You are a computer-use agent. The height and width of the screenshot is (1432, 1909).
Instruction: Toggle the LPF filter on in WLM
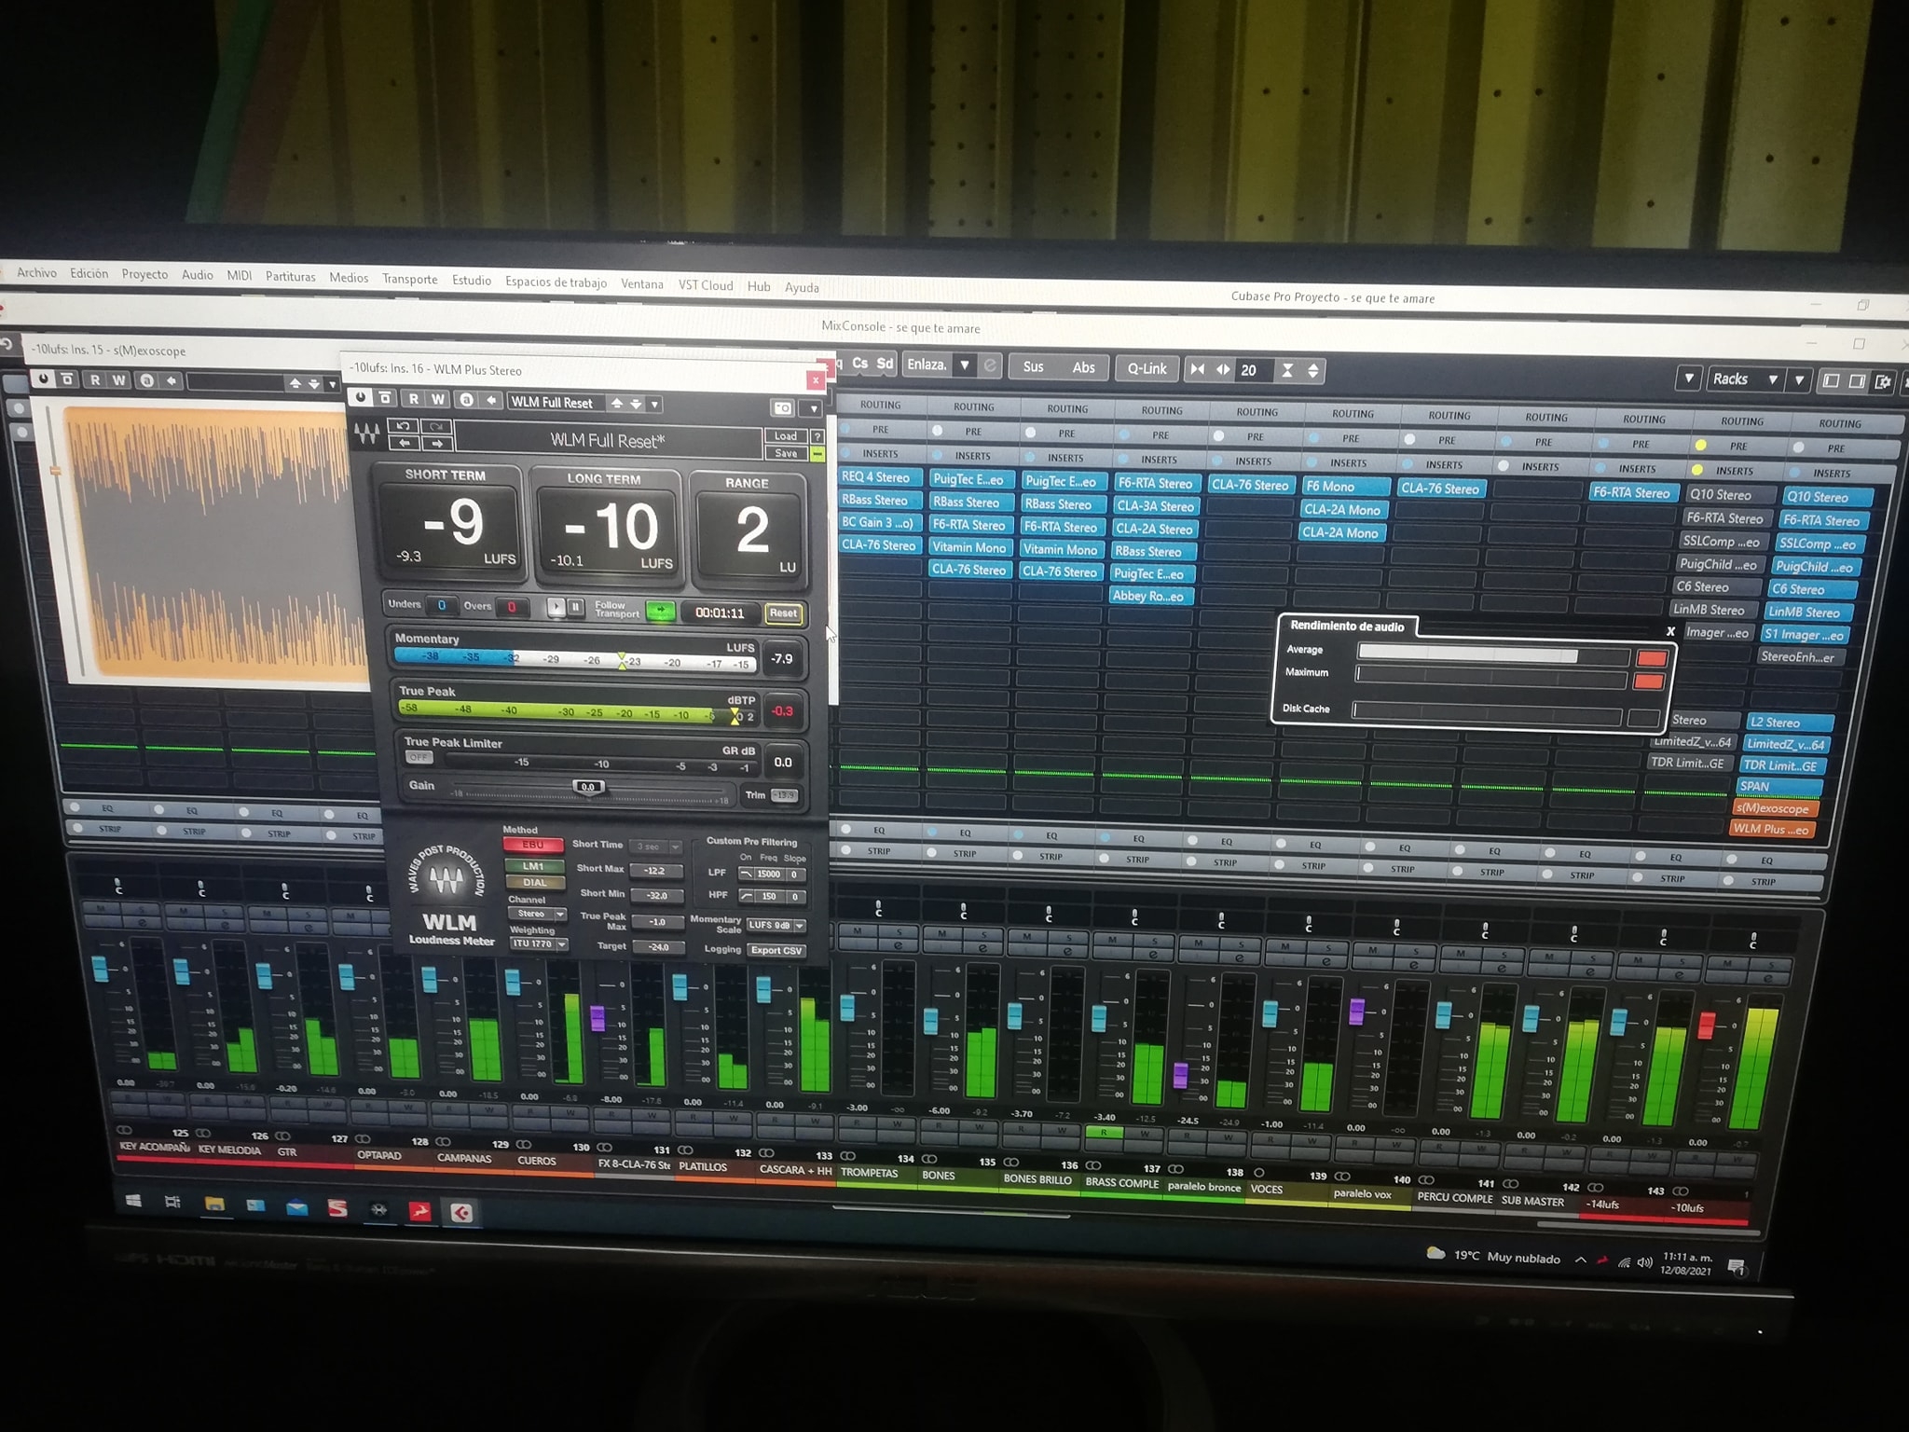pyautogui.click(x=746, y=874)
